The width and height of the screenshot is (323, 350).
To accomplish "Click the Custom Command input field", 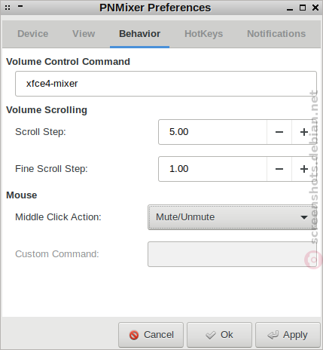I will click(x=232, y=254).
